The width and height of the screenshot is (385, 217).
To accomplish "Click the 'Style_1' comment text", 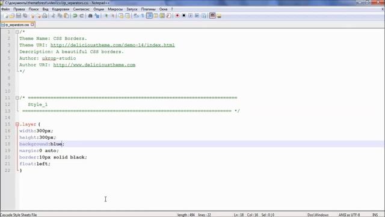I will pos(37,104).
